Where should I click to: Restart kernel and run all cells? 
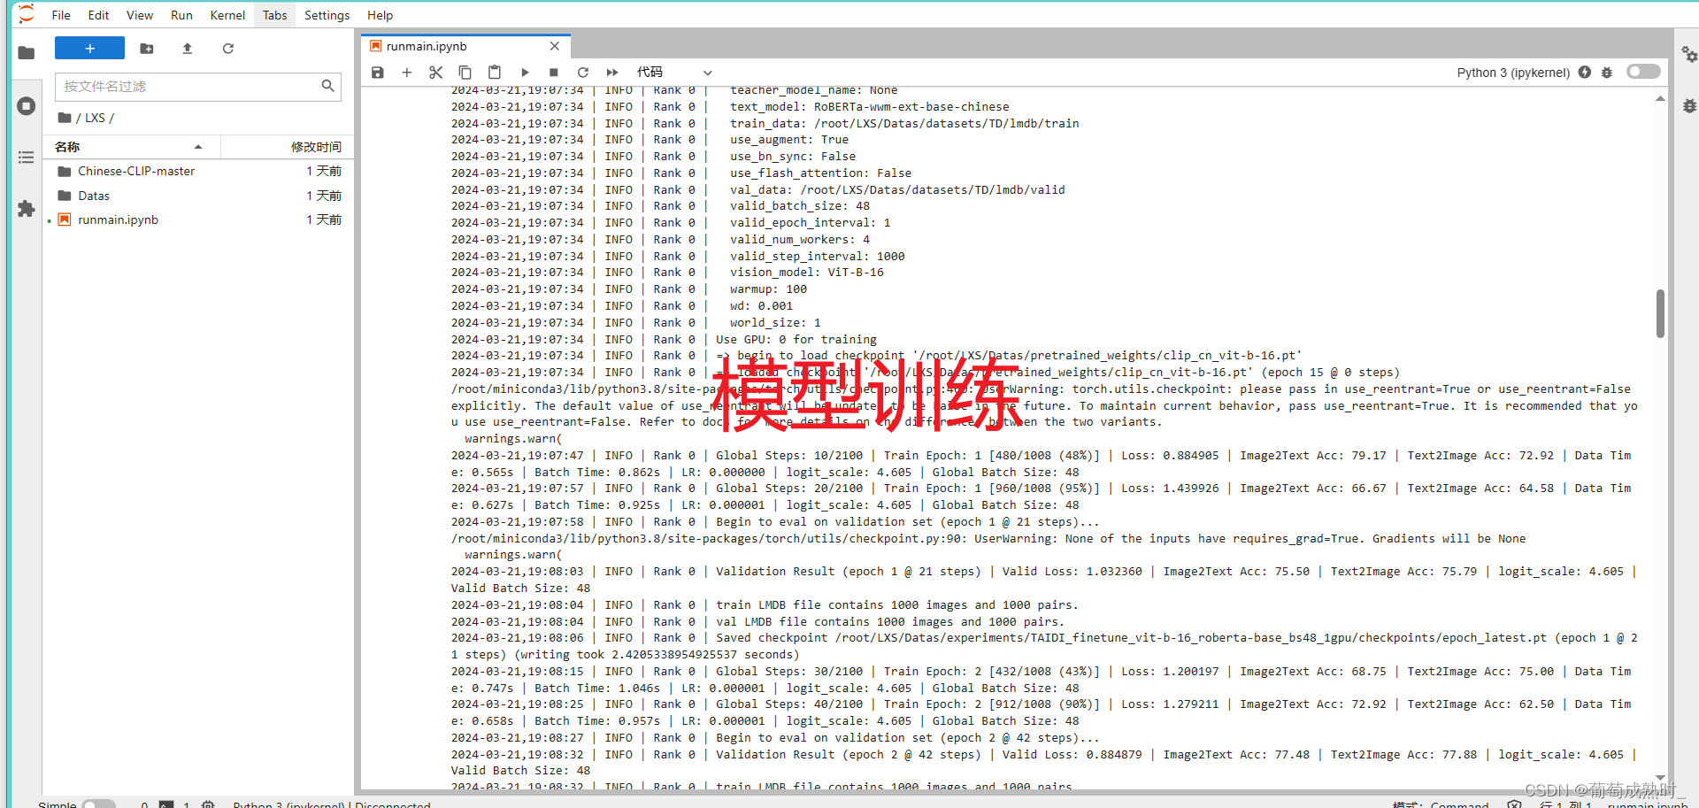612,73
